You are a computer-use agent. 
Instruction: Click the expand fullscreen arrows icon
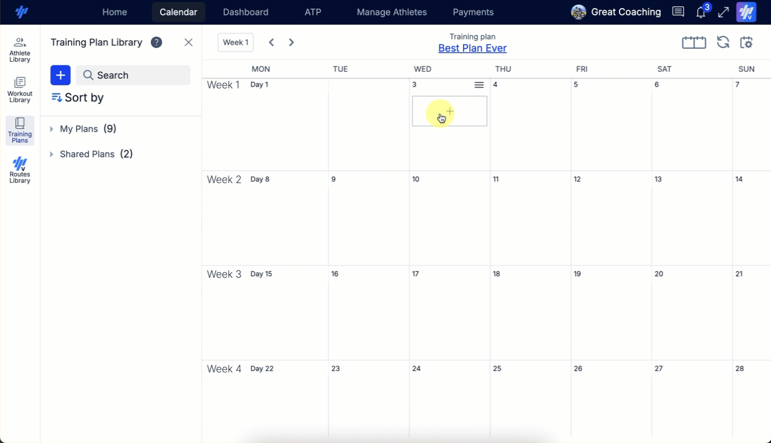point(723,12)
